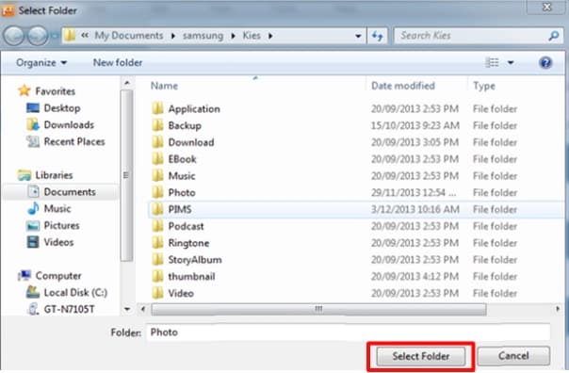Open the address bar history dropdown
Image resolution: width=569 pixels, height=373 pixels.
[358, 36]
